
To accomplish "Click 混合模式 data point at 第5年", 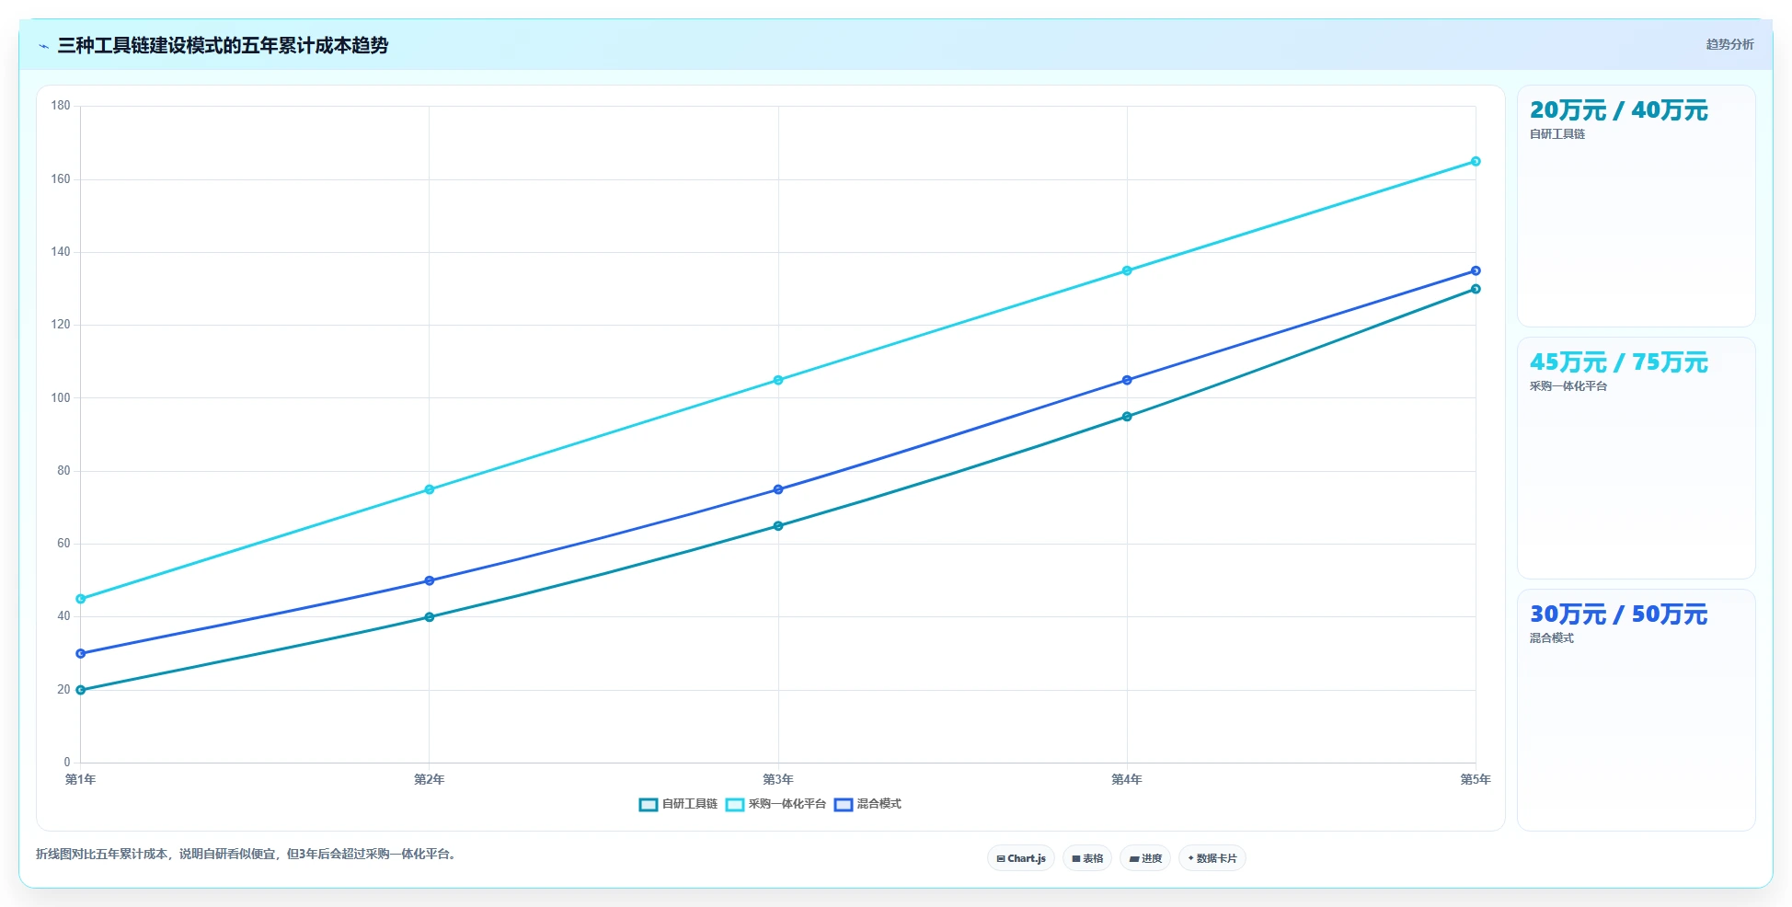I will [x=1476, y=270].
